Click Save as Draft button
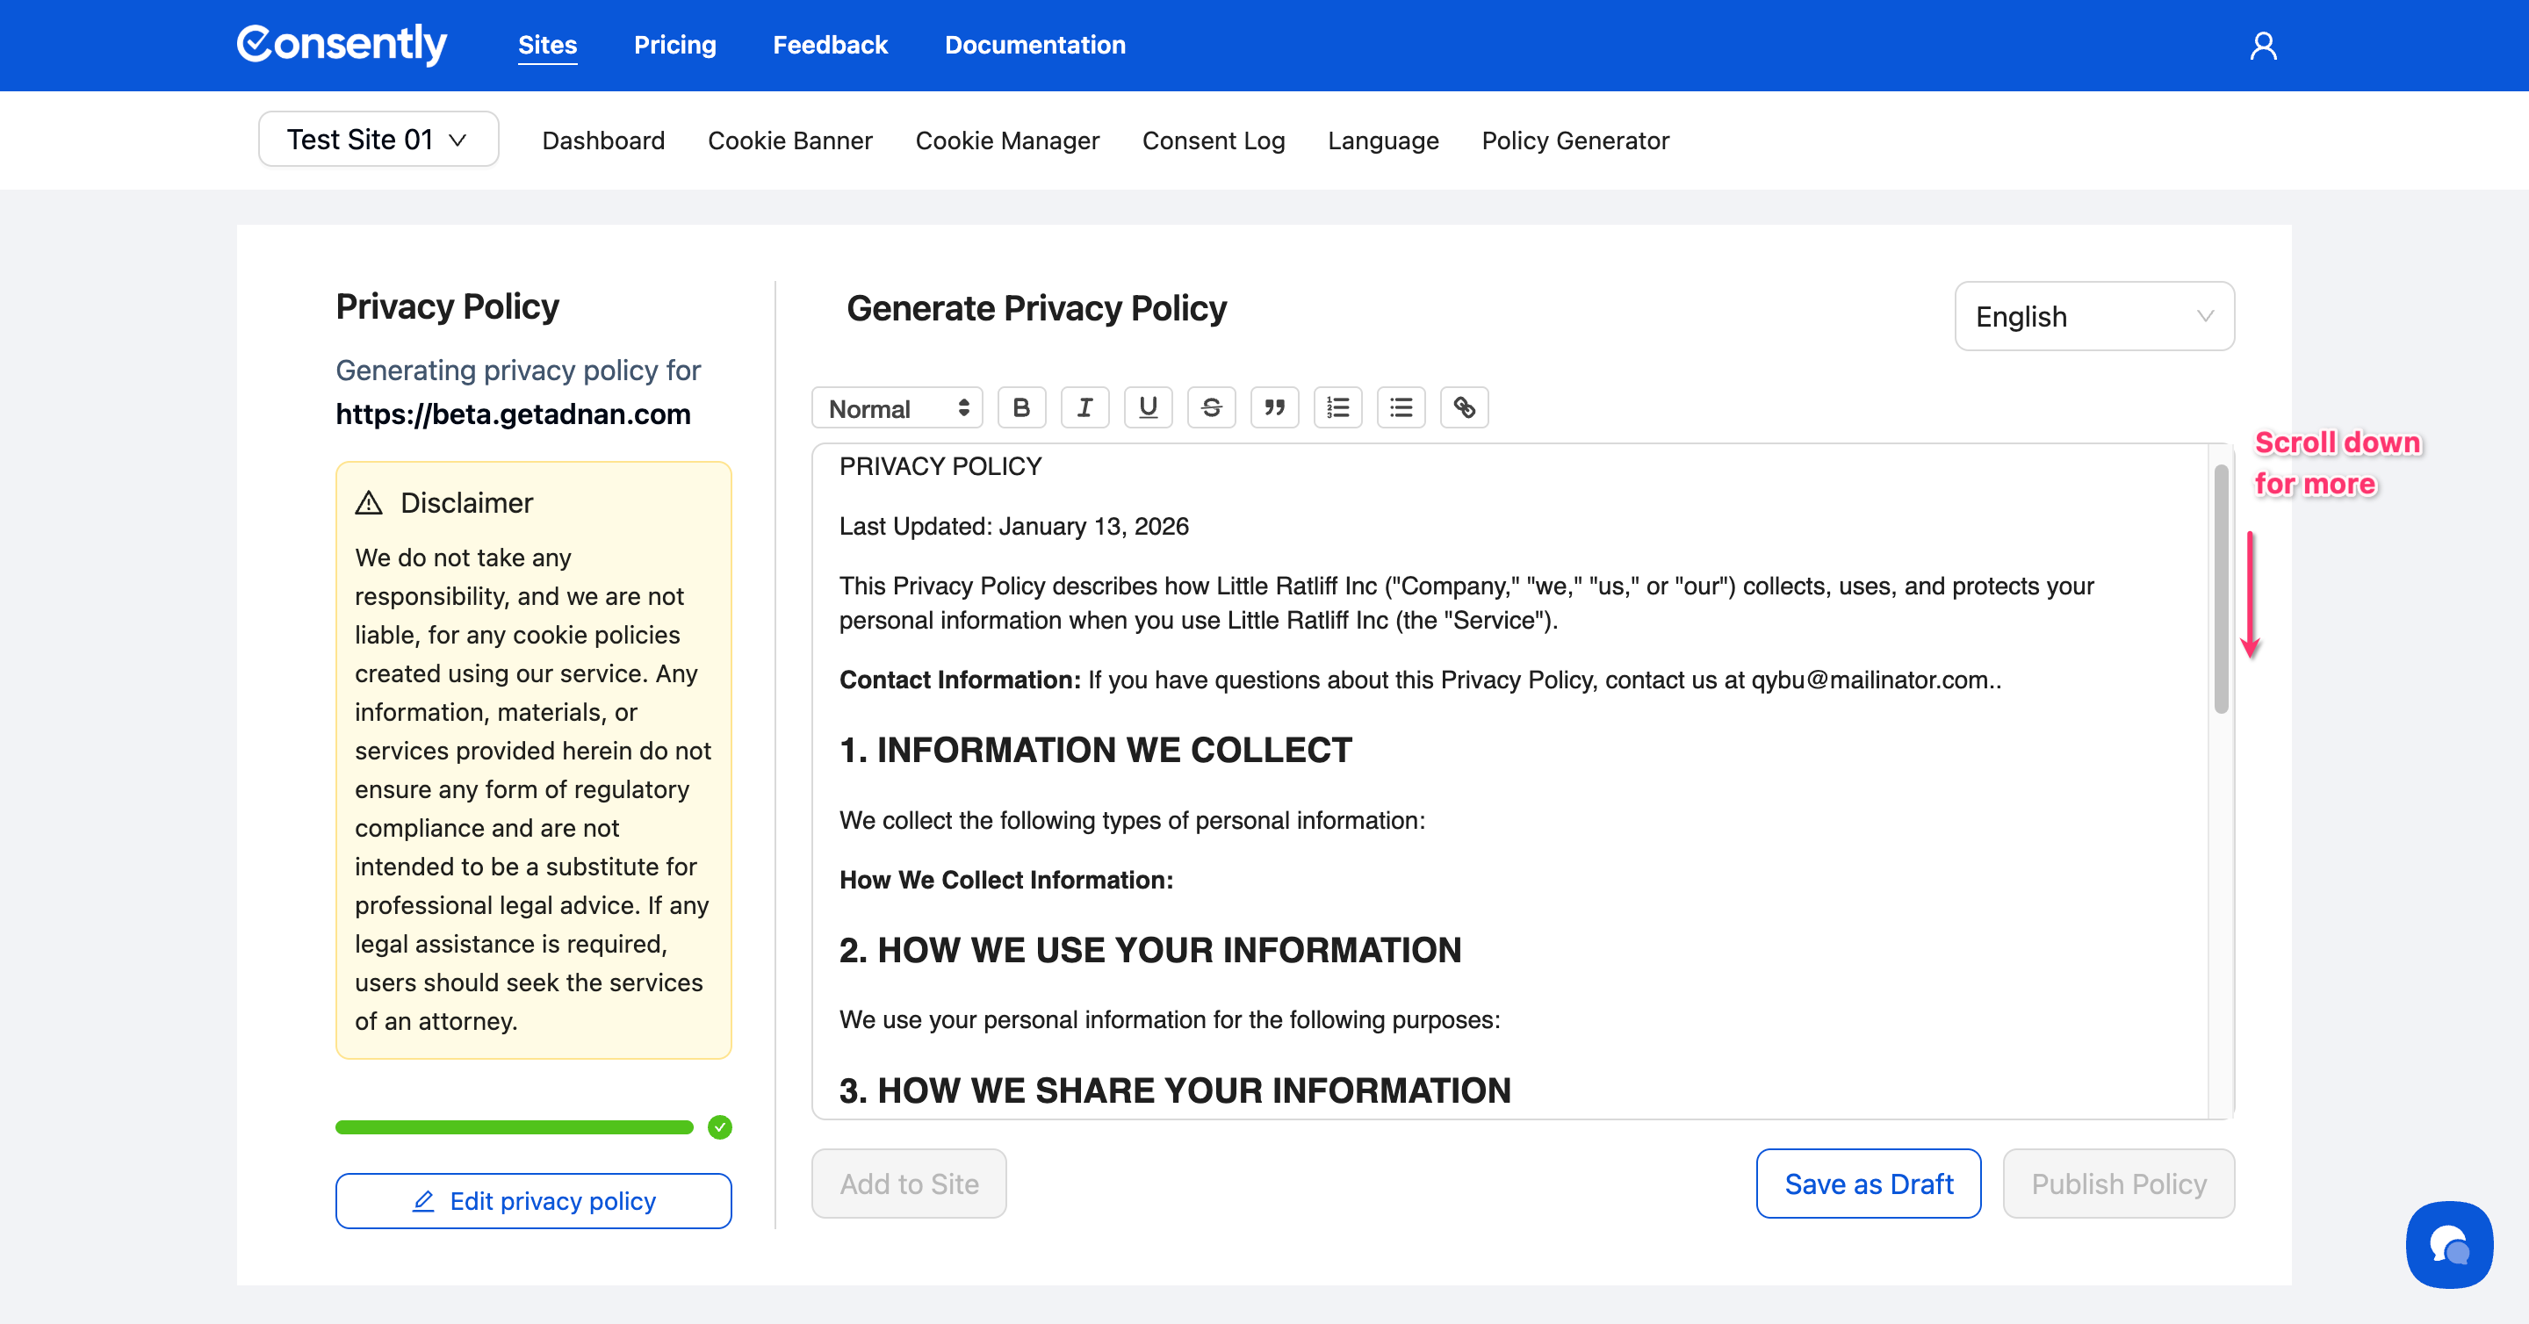The height and width of the screenshot is (1324, 2529). tap(1867, 1184)
